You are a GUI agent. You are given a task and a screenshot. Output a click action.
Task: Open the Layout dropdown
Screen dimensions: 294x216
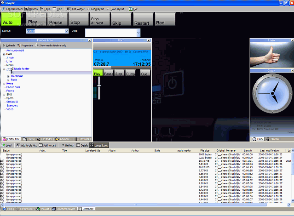[x=66, y=31]
